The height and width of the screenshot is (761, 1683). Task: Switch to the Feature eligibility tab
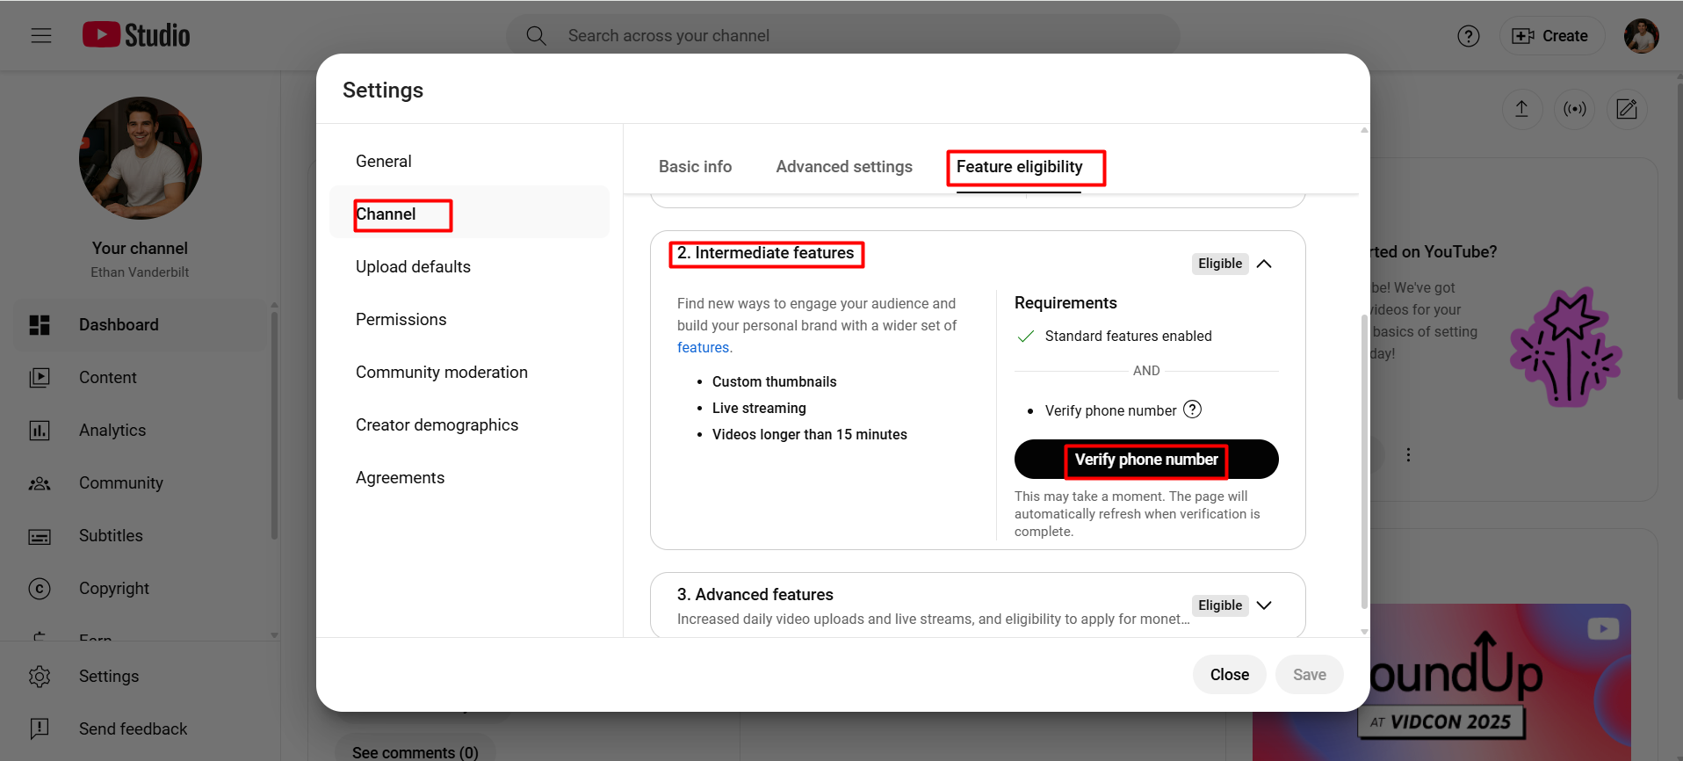[x=1019, y=167]
